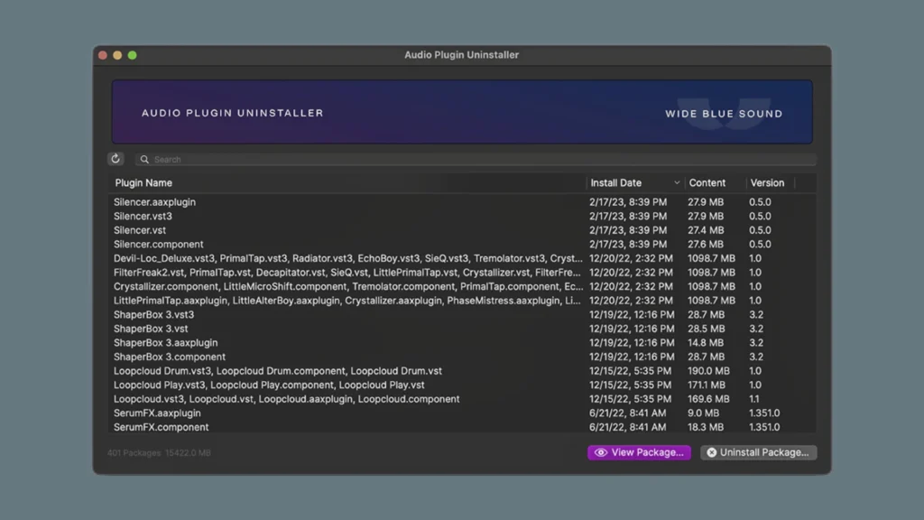Screen dimensions: 924x520
Task: Click the X icon on Uninstall Package button
Action: point(711,452)
